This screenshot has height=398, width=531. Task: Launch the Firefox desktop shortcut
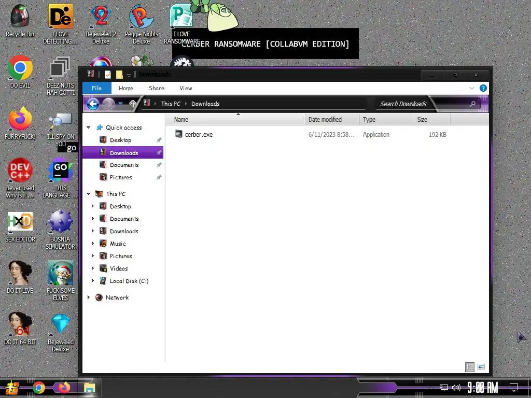(x=20, y=123)
